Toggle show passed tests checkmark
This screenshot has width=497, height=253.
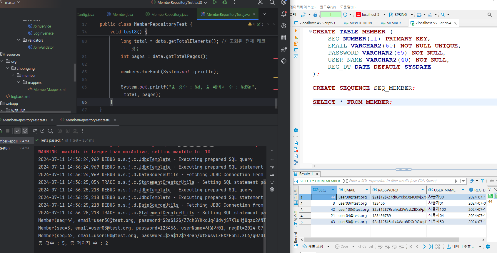17,131
